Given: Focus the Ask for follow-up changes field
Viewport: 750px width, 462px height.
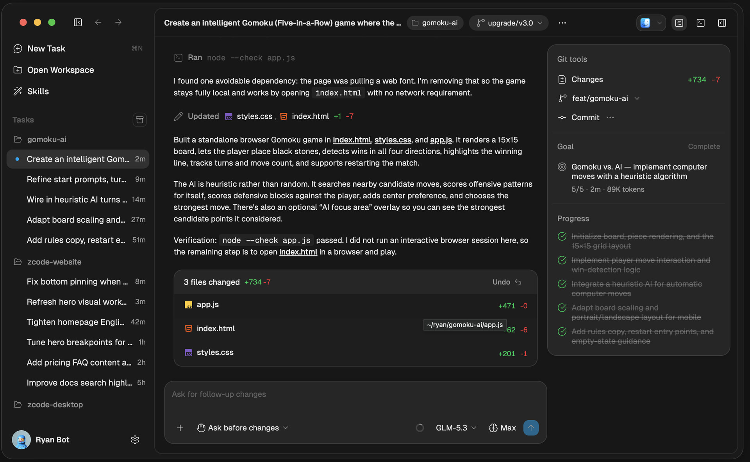Looking at the screenshot, I should pyautogui.click(x=355, y=394).
